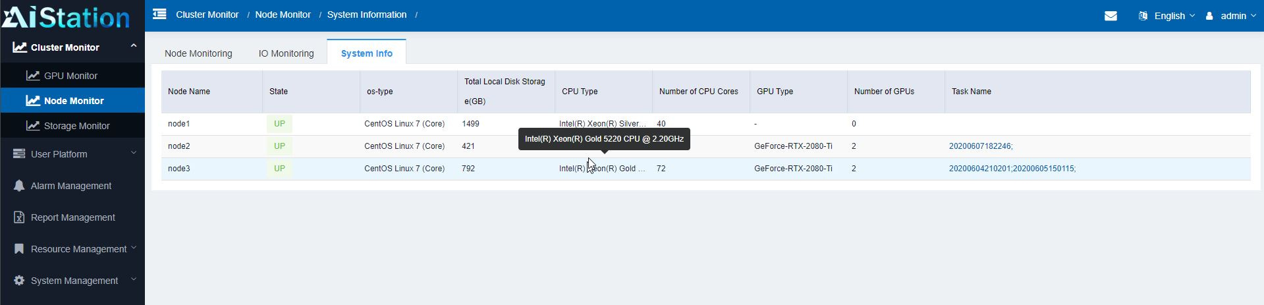Viewport: 1264px width, 305px height.
Task: Switch to the Node Monitoring tab
Action: click(198, 53)
